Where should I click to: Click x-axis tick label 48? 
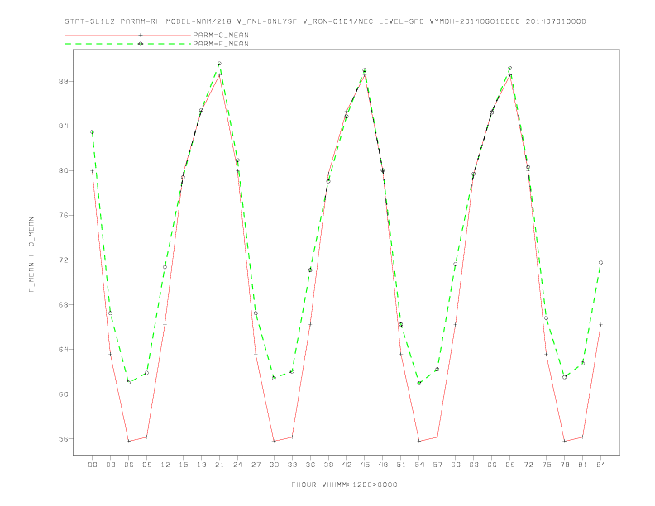(x=383, y=465)
